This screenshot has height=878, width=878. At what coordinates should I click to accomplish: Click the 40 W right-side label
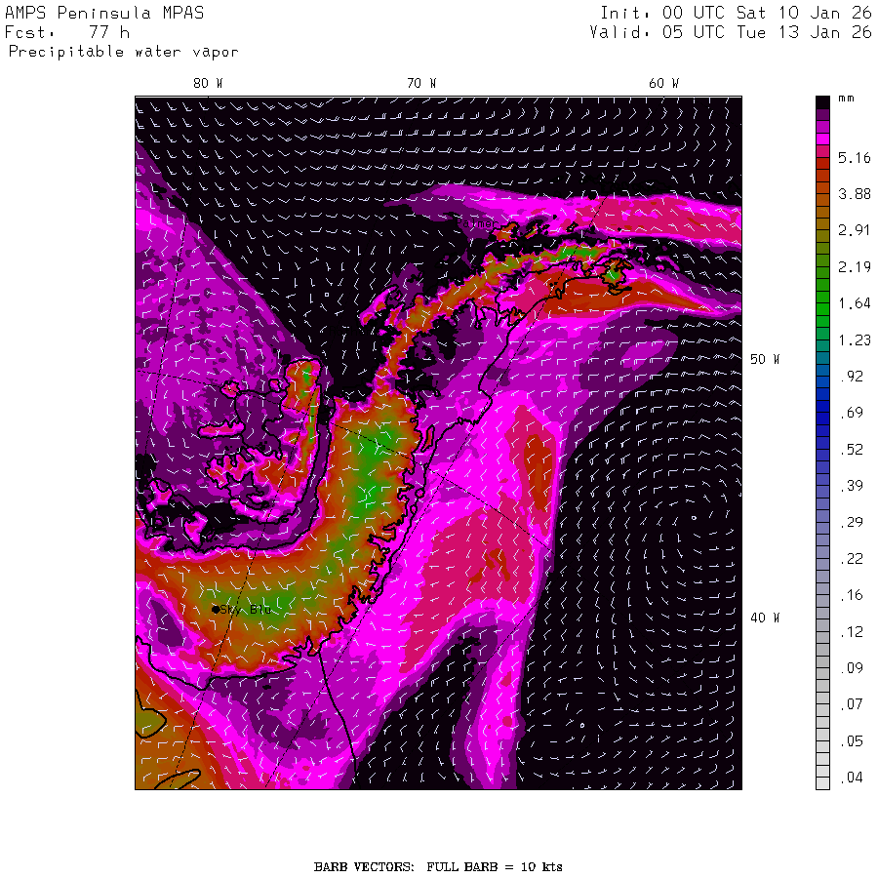[x=765, y=619]
